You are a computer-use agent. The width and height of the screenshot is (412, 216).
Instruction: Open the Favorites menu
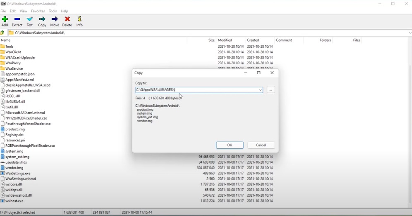pos(38,11)
